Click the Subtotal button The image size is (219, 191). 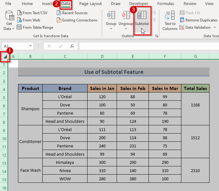point(142,21)
